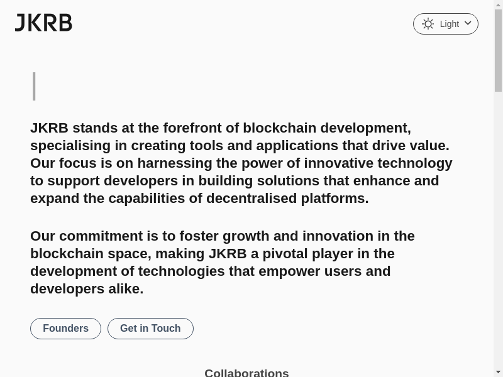The height and width of the screenshot is (377, 503).
Task: Click the line starting 'blockchain space, making JKRB'
Action: point(212,254)
